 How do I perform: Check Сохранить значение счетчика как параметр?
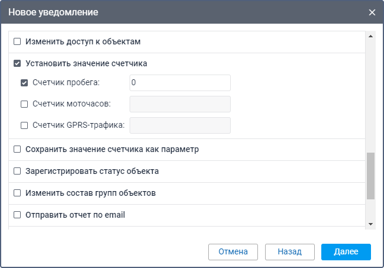coord(17,150)
